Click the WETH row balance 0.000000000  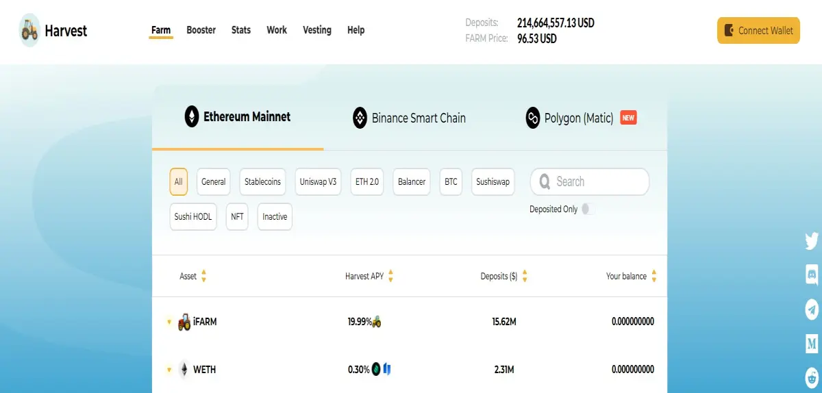pos(633,370)
